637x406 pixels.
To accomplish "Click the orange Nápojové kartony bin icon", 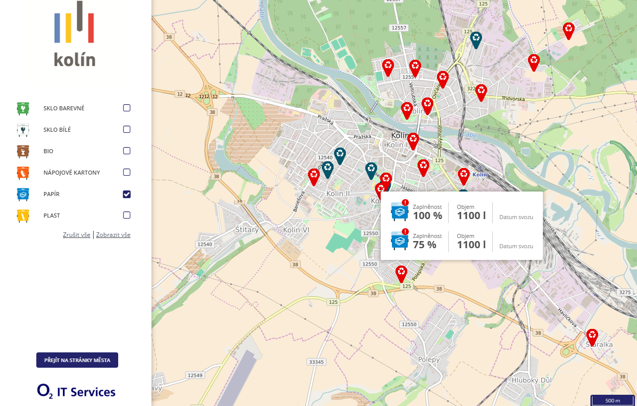I will [23, 173].
